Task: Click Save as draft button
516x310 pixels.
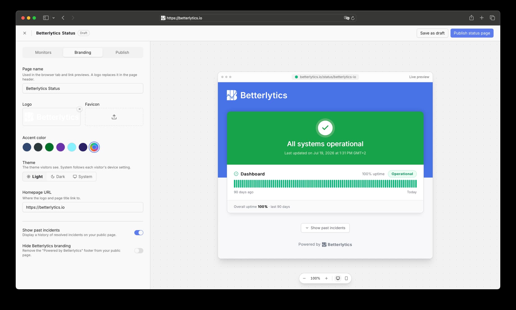Action: click(432, 33)
